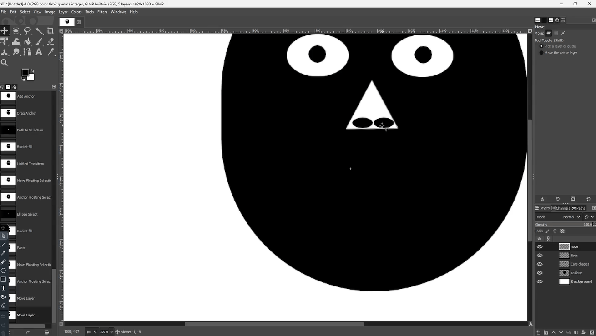Open tool options dock configuration menu

(x=593, y=20)
